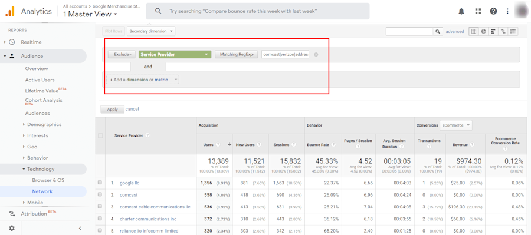Check charter communications inc row checkbox

tap(100, 219)
